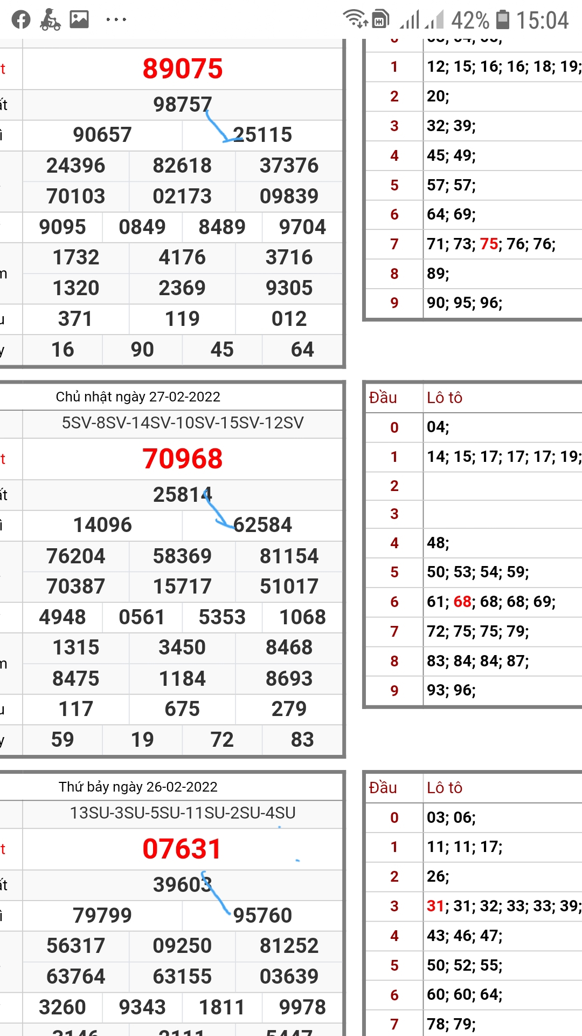
Task: Tap the number 76204
Action: [x=76, y=556]
